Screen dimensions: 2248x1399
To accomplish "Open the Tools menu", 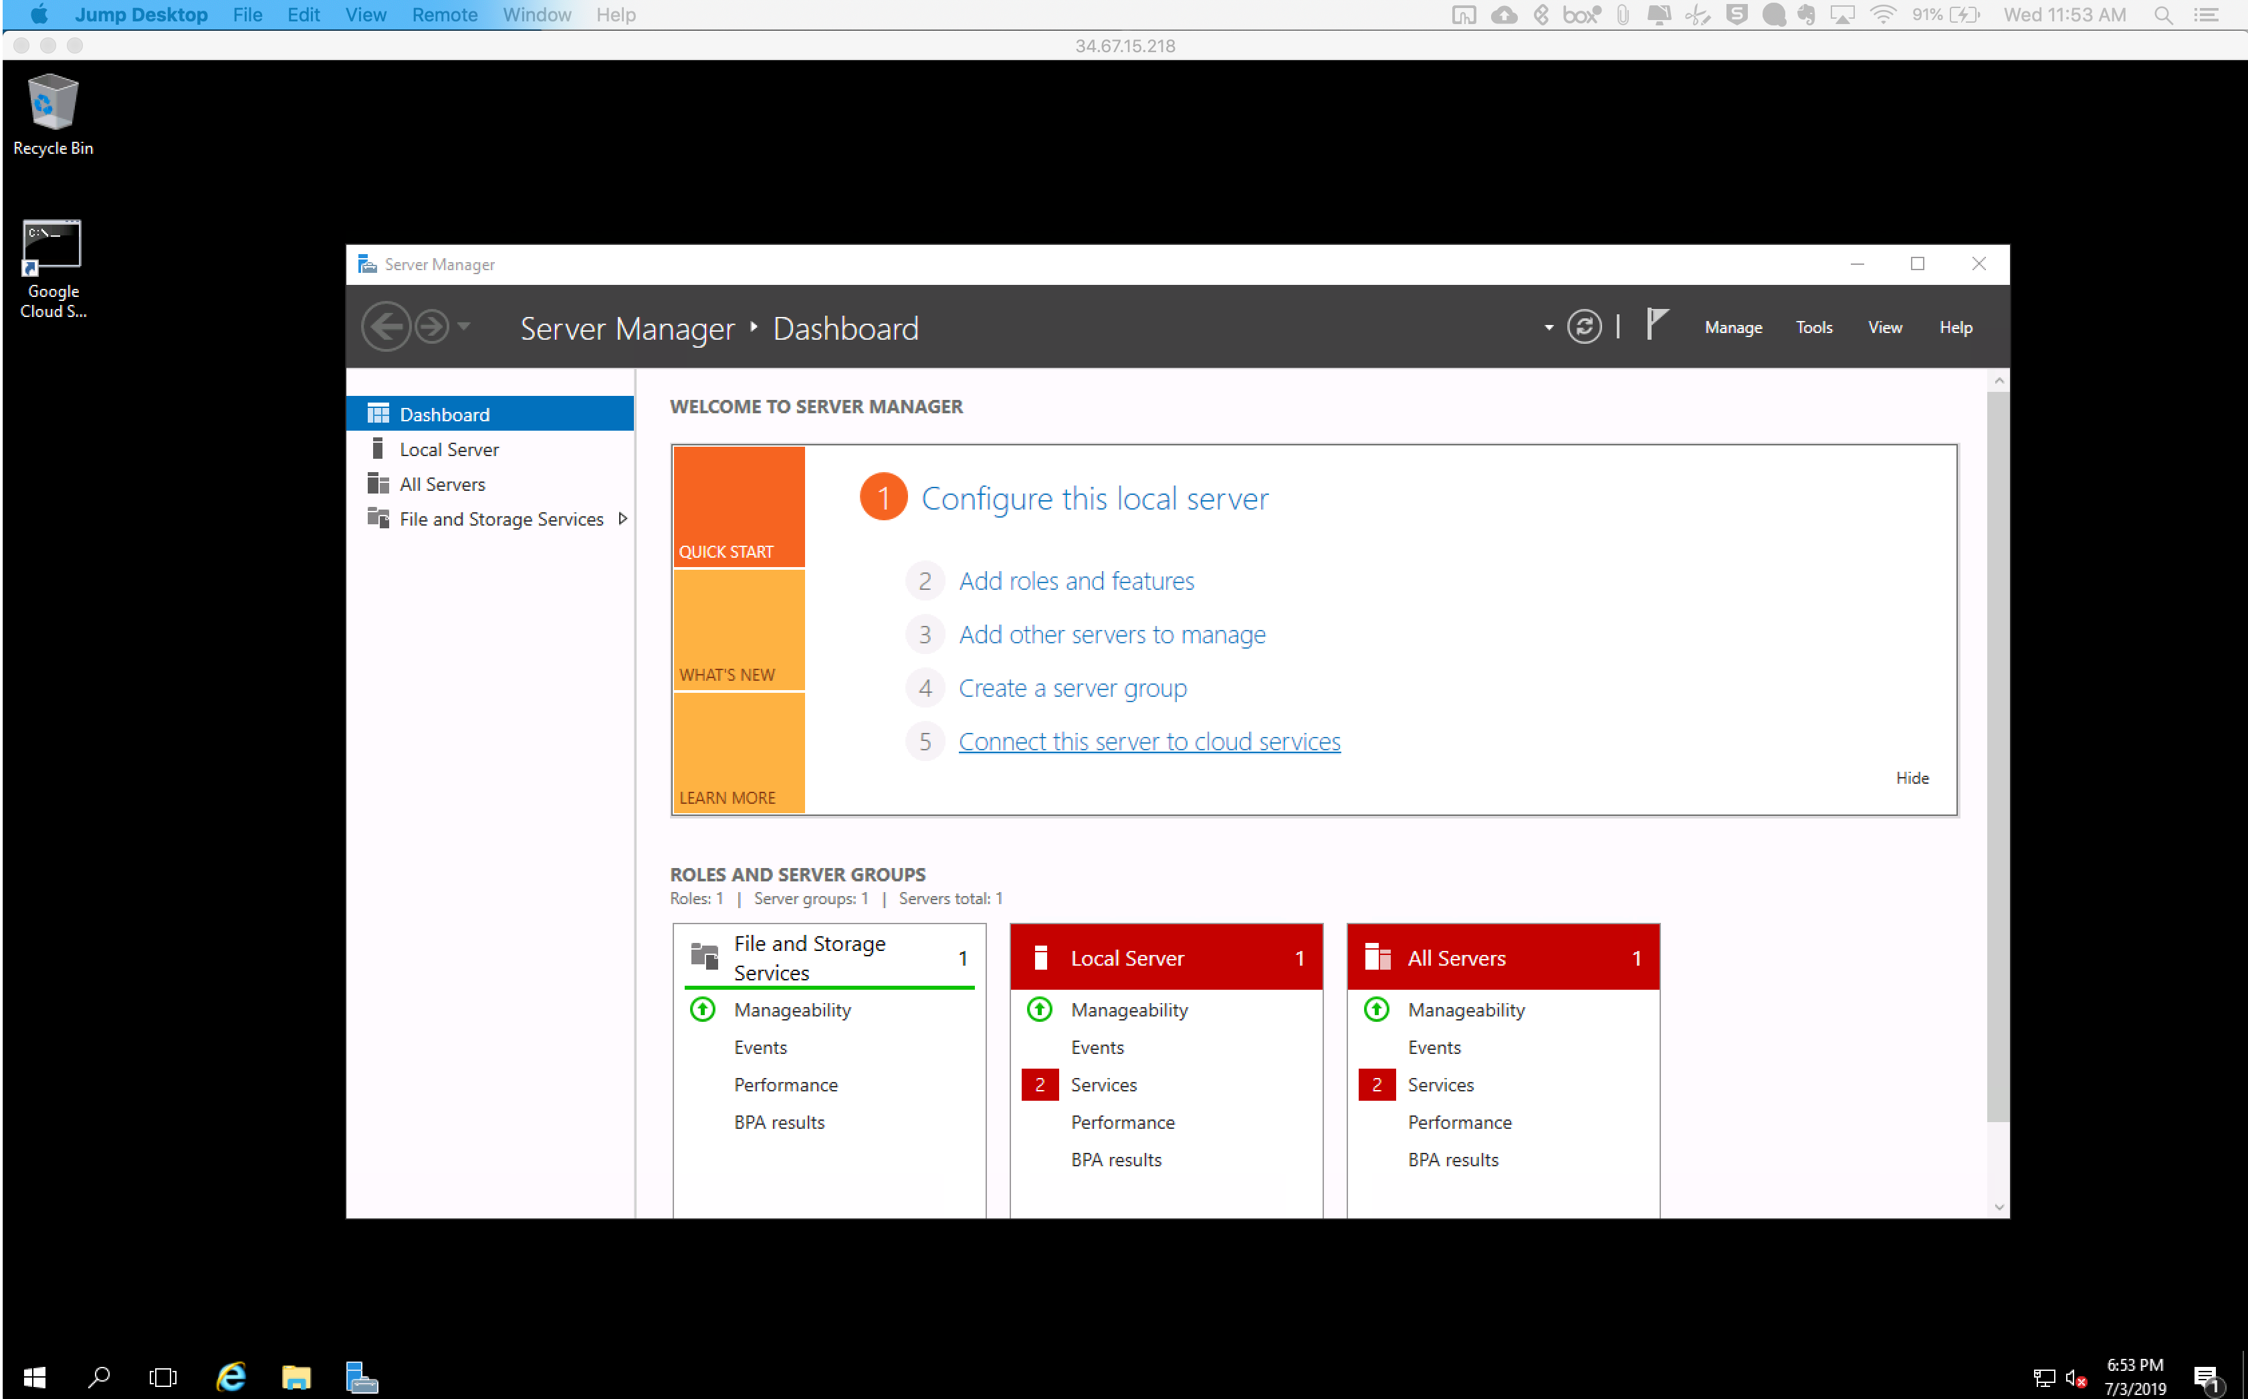I will tap(1812, 326).
